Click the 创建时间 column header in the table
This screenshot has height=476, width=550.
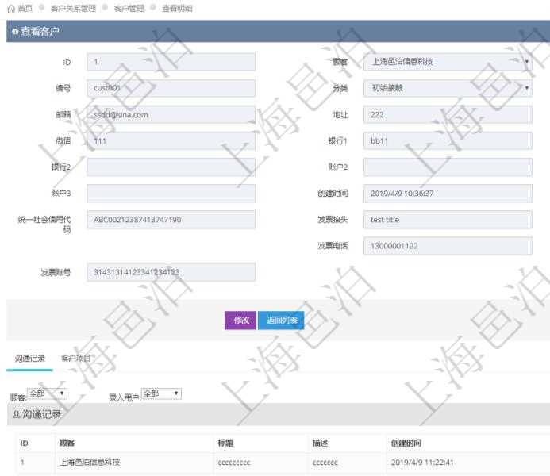pos(406,443)
